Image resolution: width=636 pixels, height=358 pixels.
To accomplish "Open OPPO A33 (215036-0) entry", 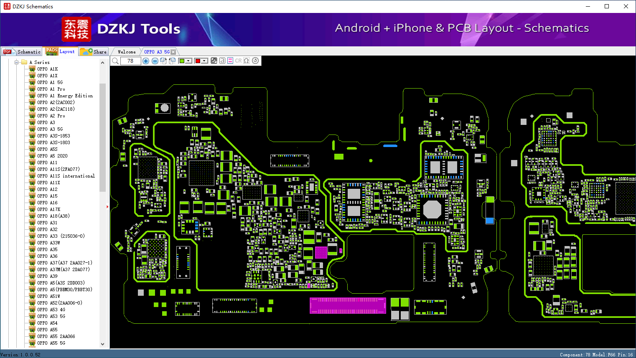I will point(61,236).
